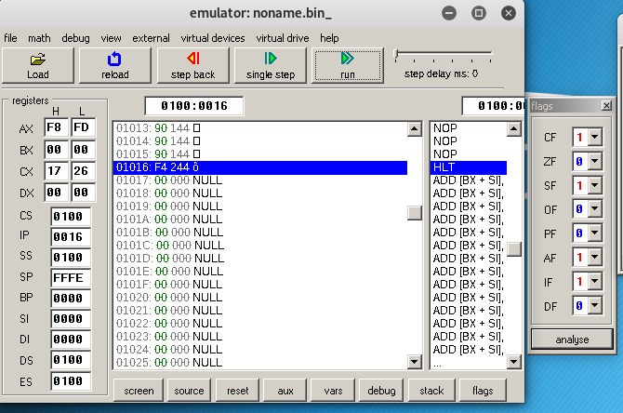Viewport: 623px width, 413px height.
Task: Close the flags window
Action: click(606, 106)
